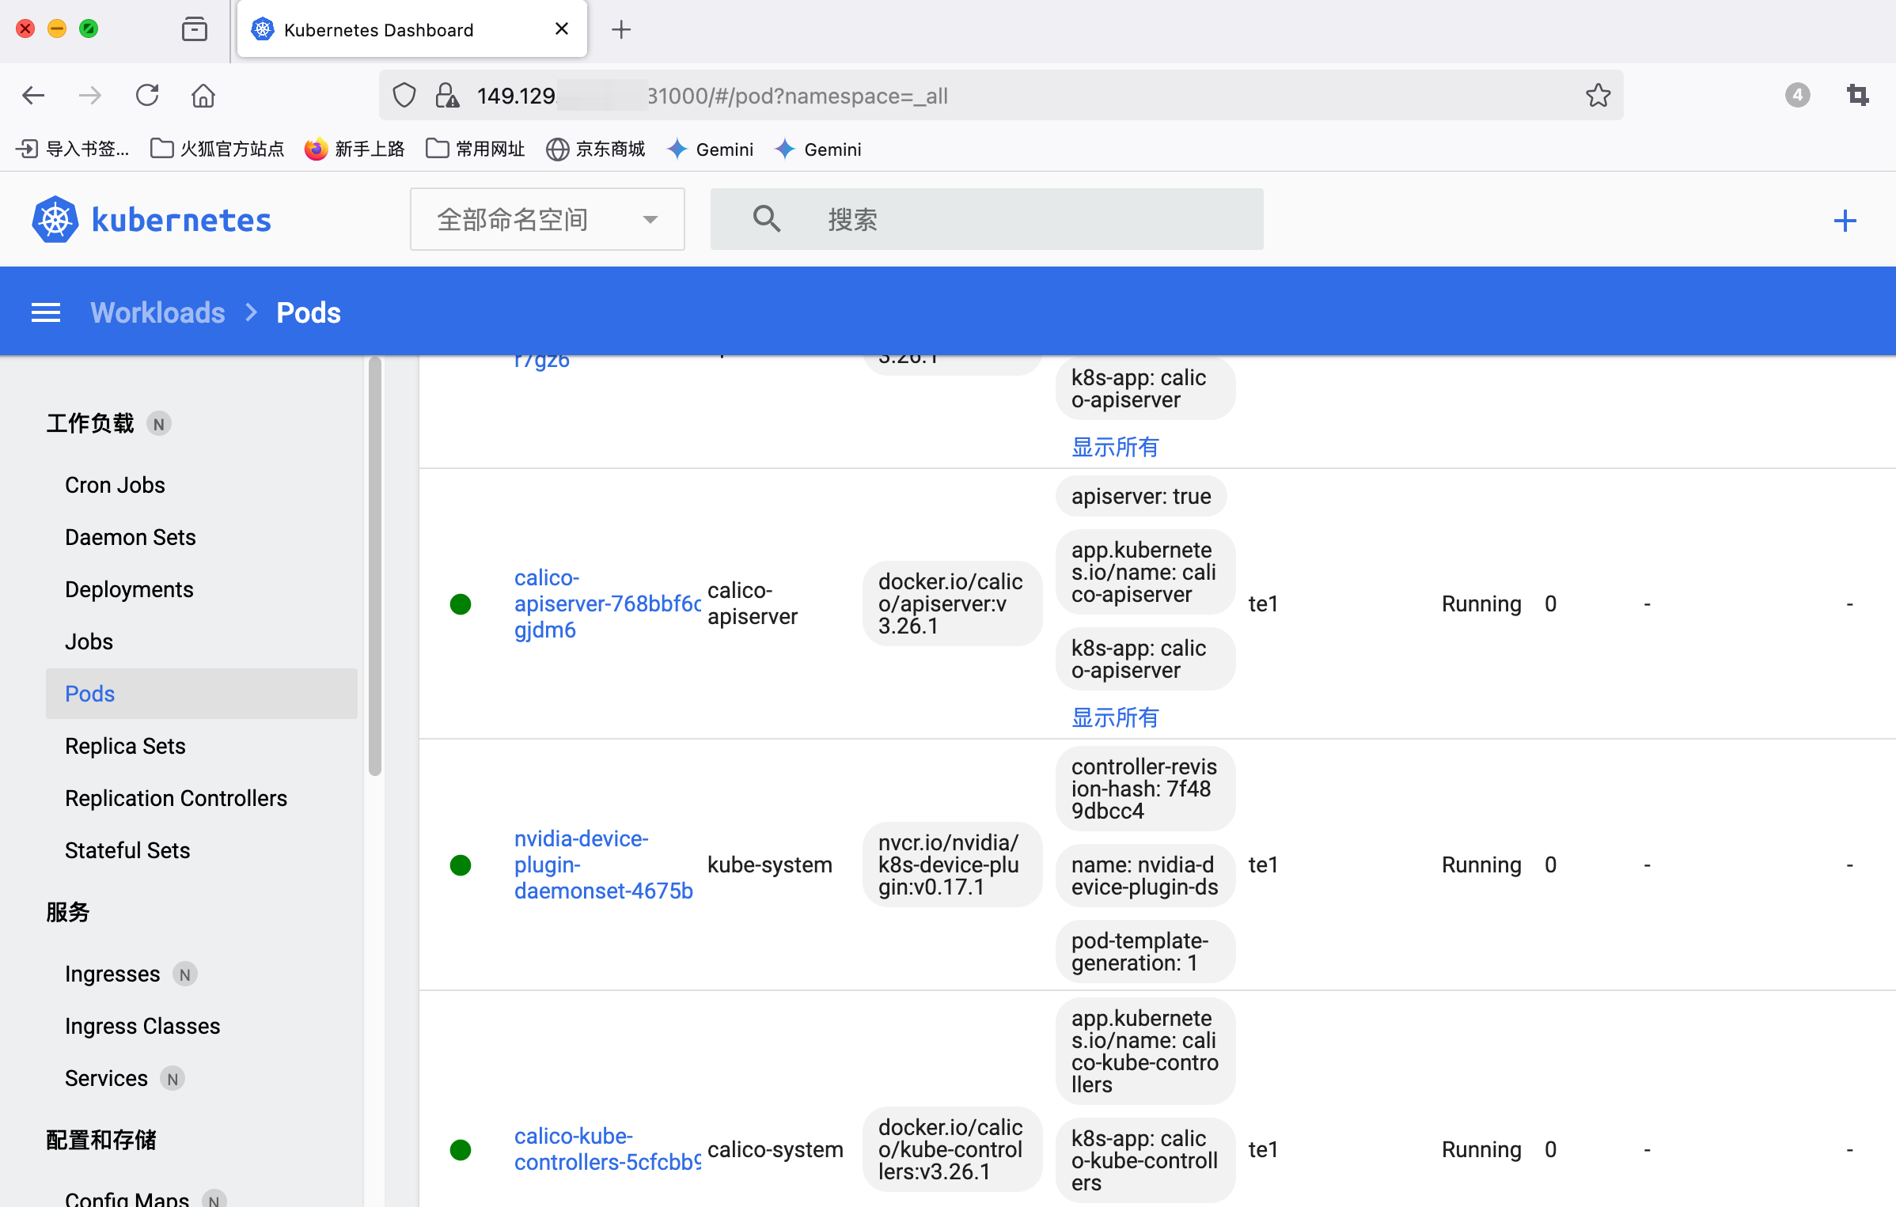1896x1207 pixels.
Task: Toggle the hamburger sidebar menu
Action: [45, 312]
